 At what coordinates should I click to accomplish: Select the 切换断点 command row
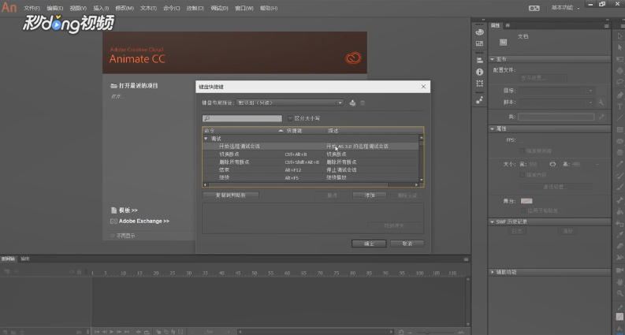(311, 154)
